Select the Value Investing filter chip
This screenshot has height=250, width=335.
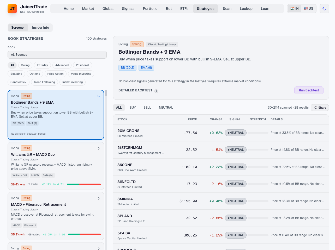[x=81, y=74]
